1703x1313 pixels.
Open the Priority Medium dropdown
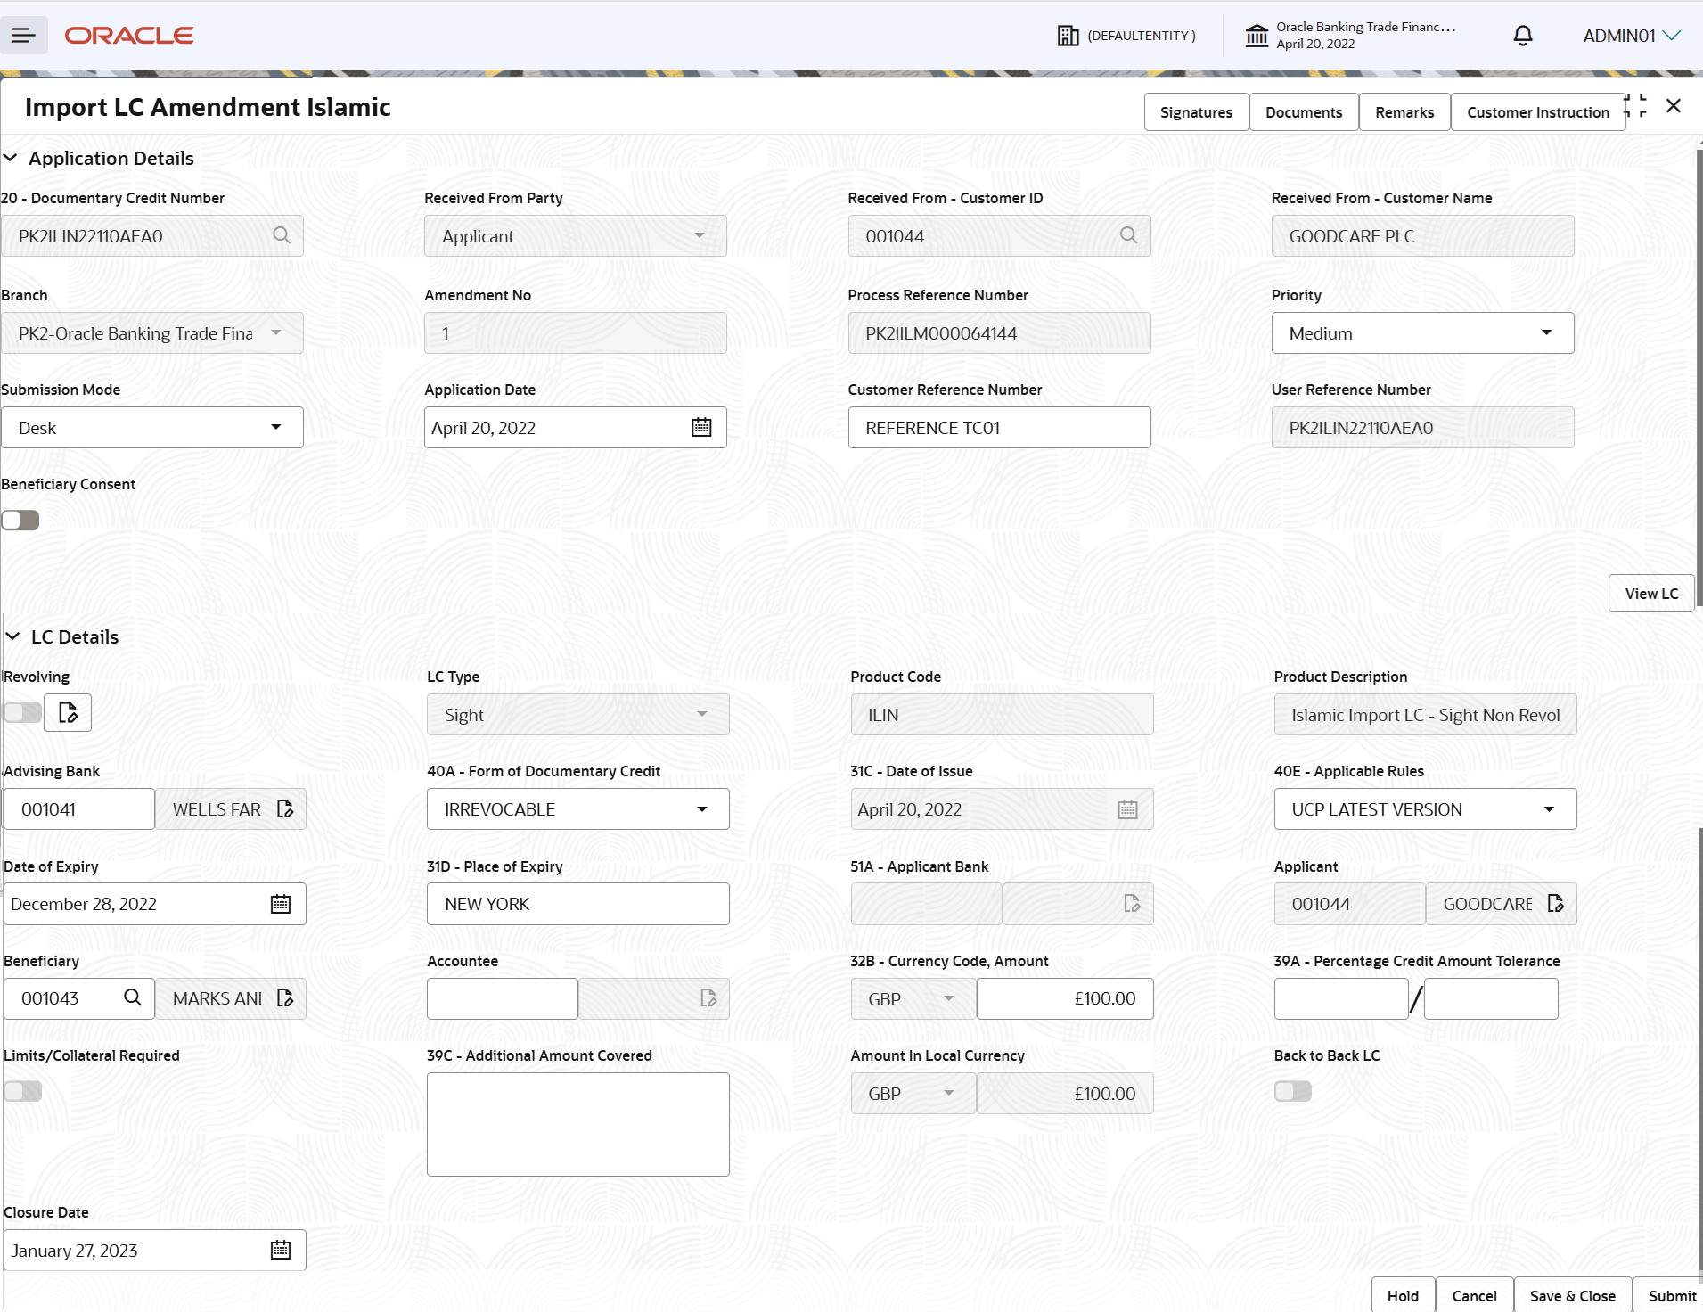point(1422,332)
